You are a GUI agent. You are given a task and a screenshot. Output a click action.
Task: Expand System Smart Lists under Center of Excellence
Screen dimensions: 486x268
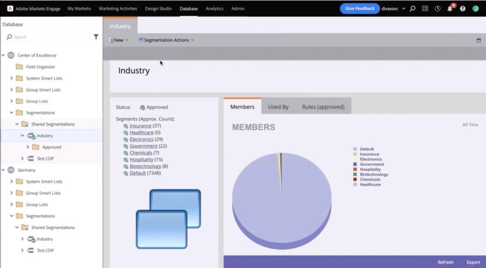tap(12, 78)
